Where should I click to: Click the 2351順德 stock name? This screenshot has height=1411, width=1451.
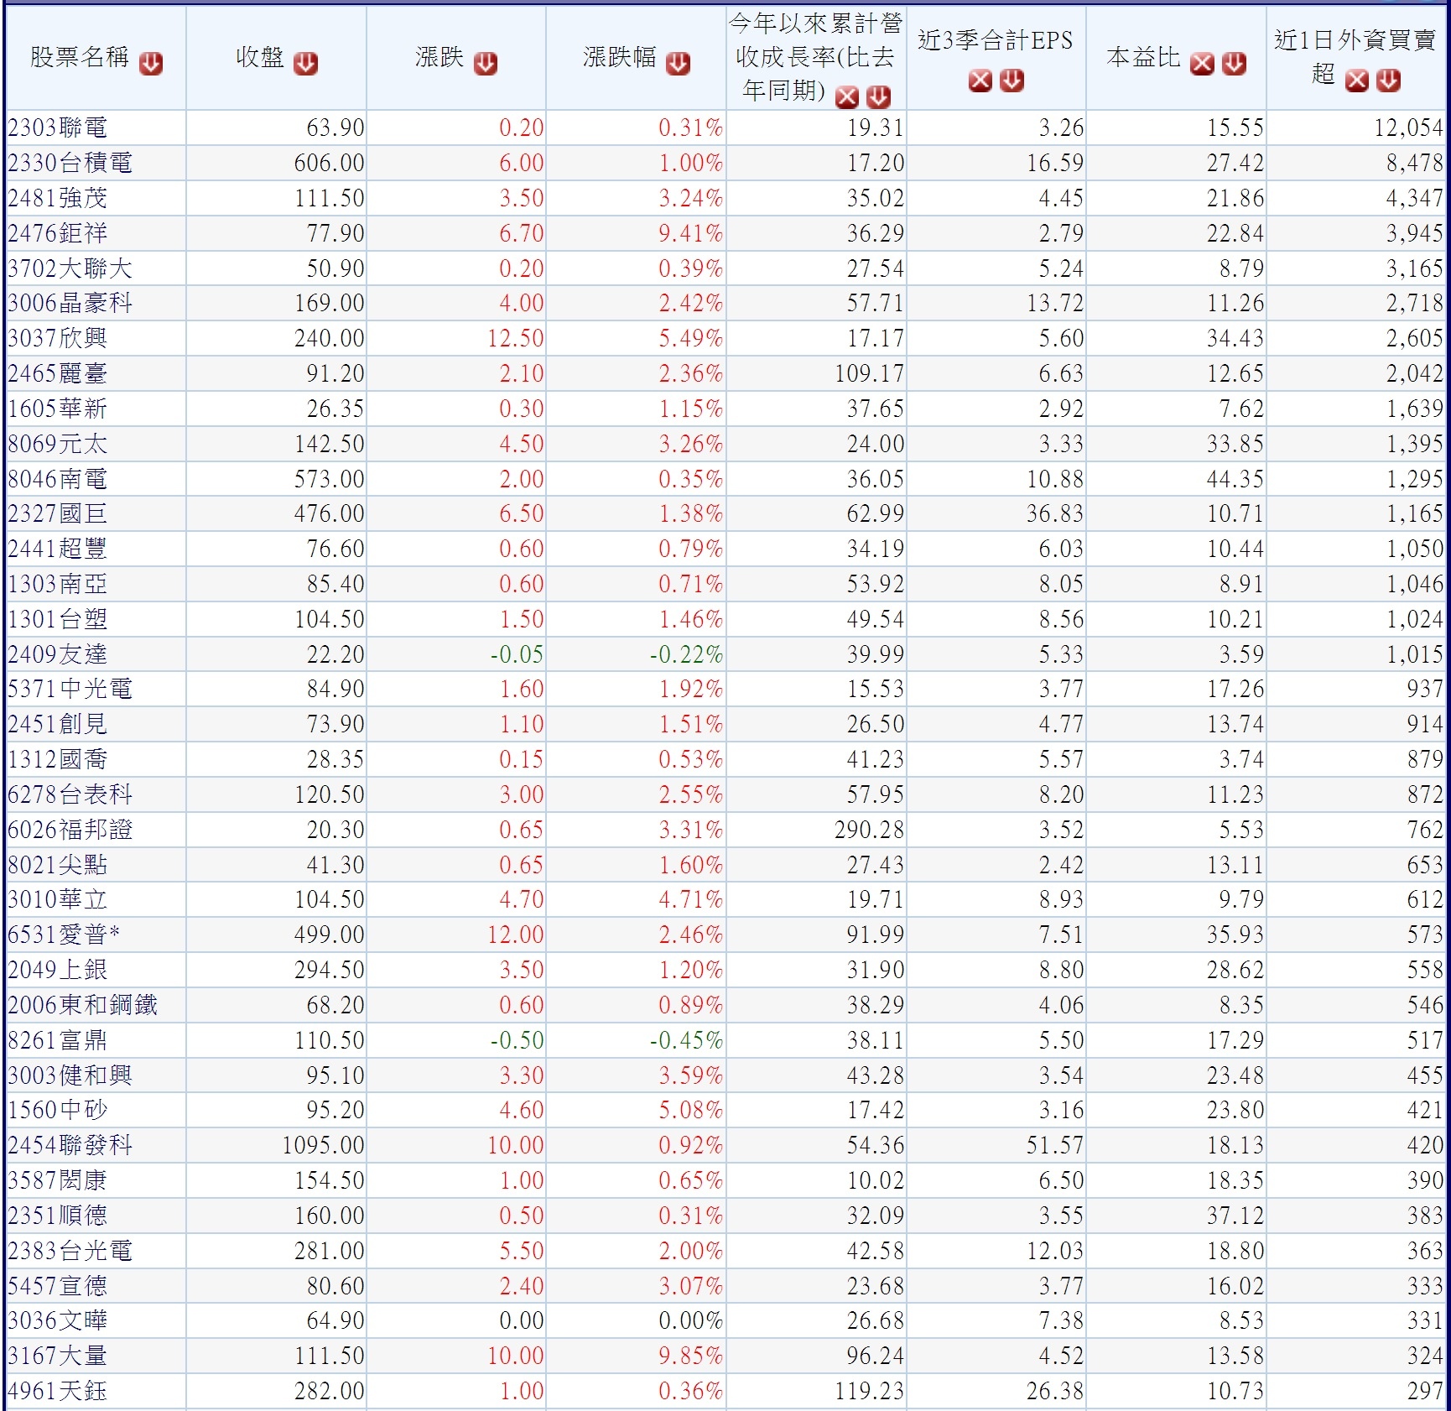click(x=58, y=1216)
